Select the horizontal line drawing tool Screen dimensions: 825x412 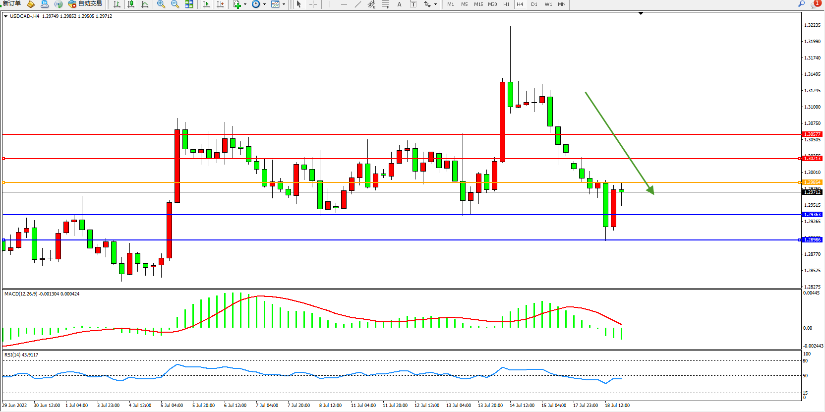pyautogui.click(x=344, y=4)
